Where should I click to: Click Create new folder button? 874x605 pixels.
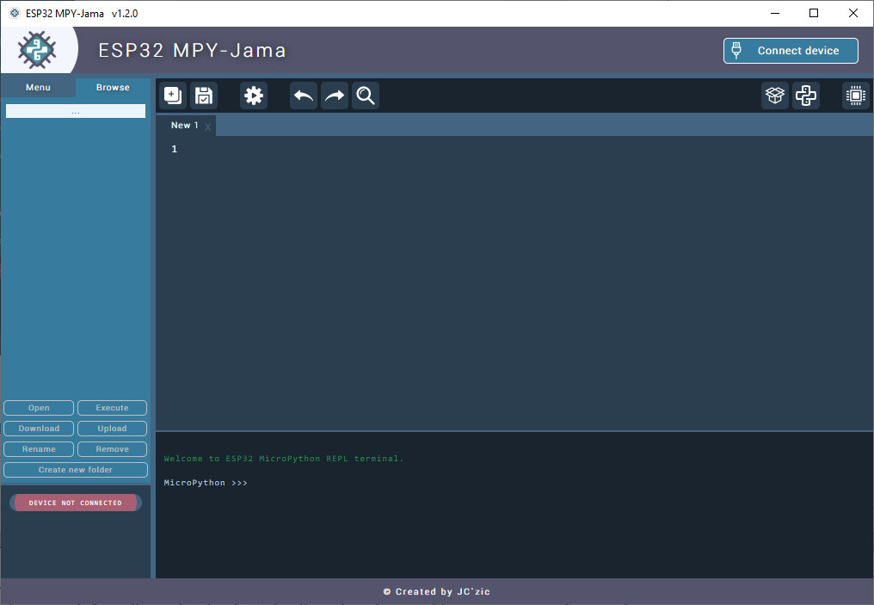click(76, 470)
